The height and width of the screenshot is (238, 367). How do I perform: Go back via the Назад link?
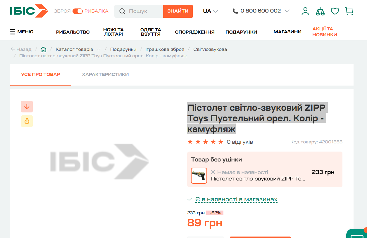[21, 49]
